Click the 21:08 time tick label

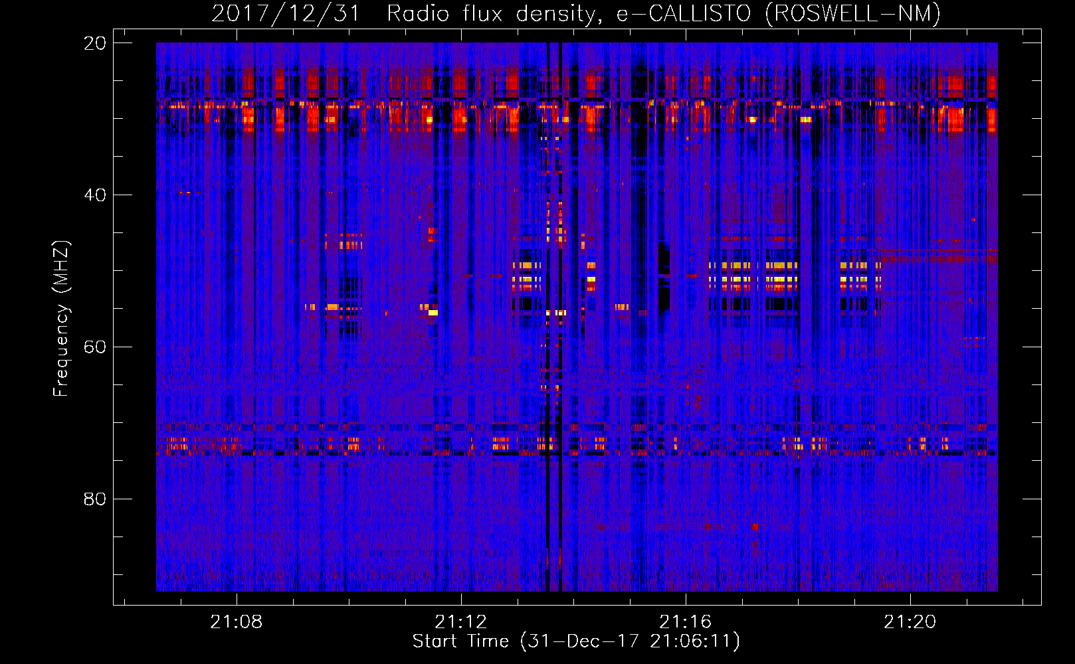pyautogui.click(x=237, y=622)
